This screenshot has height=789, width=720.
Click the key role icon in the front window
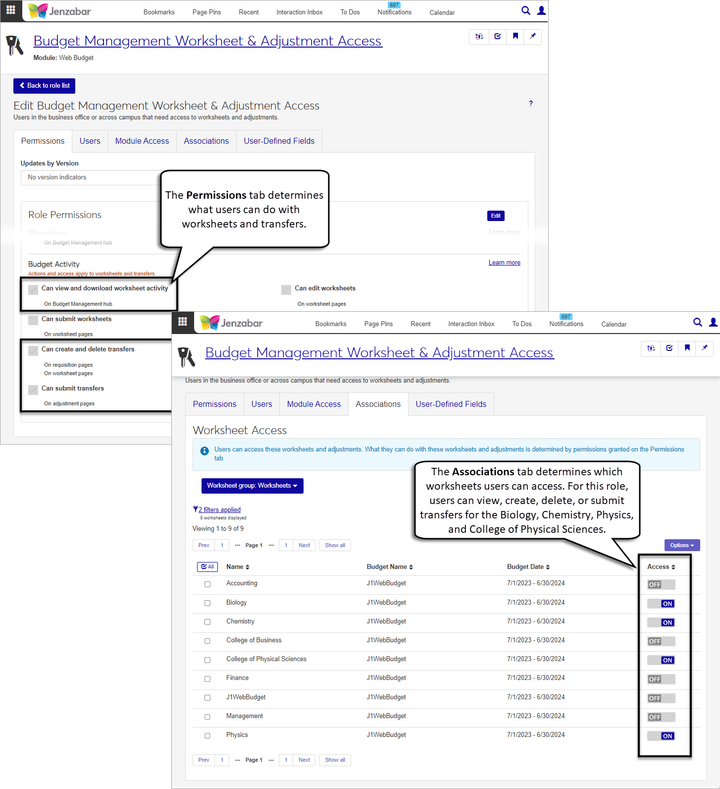(187, 357)
